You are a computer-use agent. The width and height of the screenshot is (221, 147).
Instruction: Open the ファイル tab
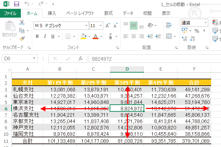(10, 13)
